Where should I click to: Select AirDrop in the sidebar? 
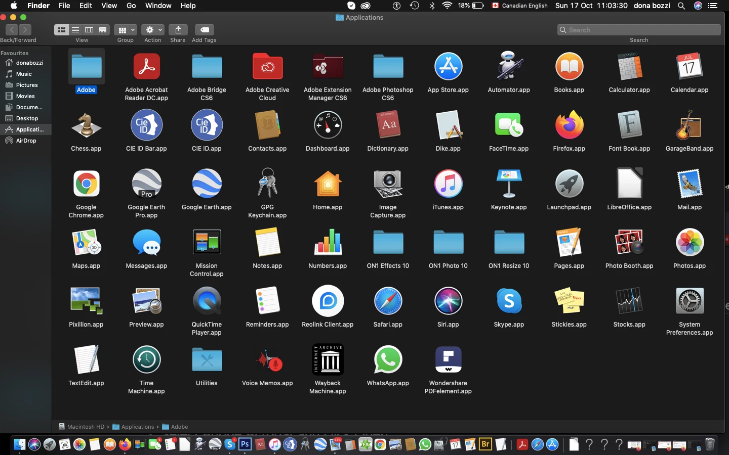pyautogui.click(x=26, y=141)
